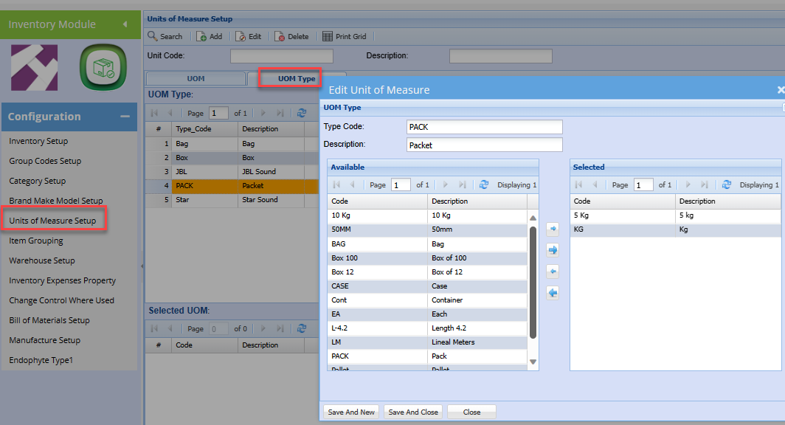The image size is (785, 425).
Task: Select the Box 12 row in Available
Action: coord(378,272)
